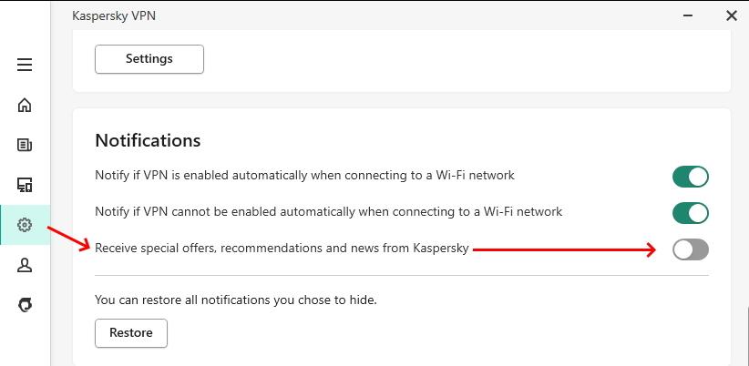This screenshot has width=749, height=366.
Task: Click the 'Notify if VPN cannot be enabled' label
Action: (328, 211)
